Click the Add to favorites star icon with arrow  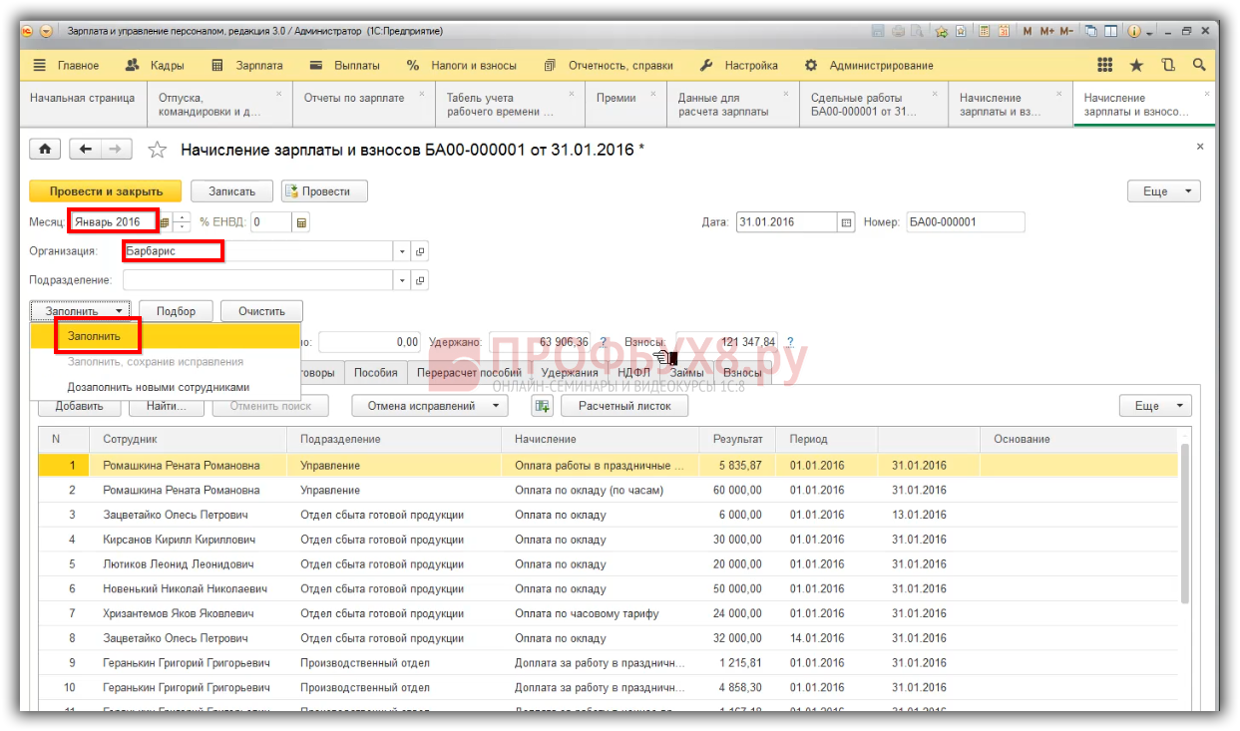coord(941,32)
